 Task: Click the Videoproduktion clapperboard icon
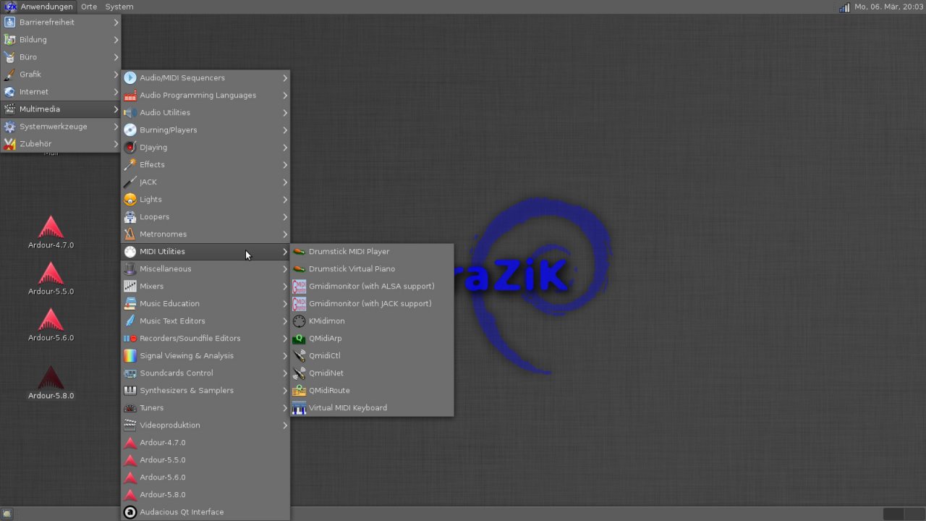click(x=130, y=425)
